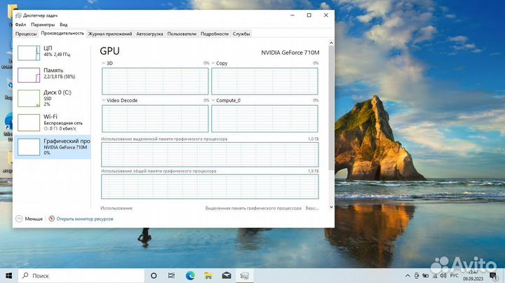Screen dimensions: 505x283
Task: Open the clock and date flyout
Action: point(473,275)
